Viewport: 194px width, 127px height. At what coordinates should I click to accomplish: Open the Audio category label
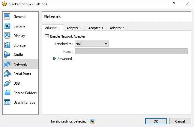[x=18, y=55]
